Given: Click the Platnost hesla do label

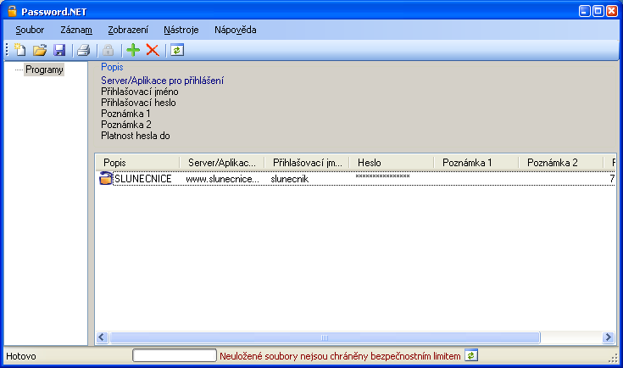Looking at the screenshot, I should pos(136,136).
